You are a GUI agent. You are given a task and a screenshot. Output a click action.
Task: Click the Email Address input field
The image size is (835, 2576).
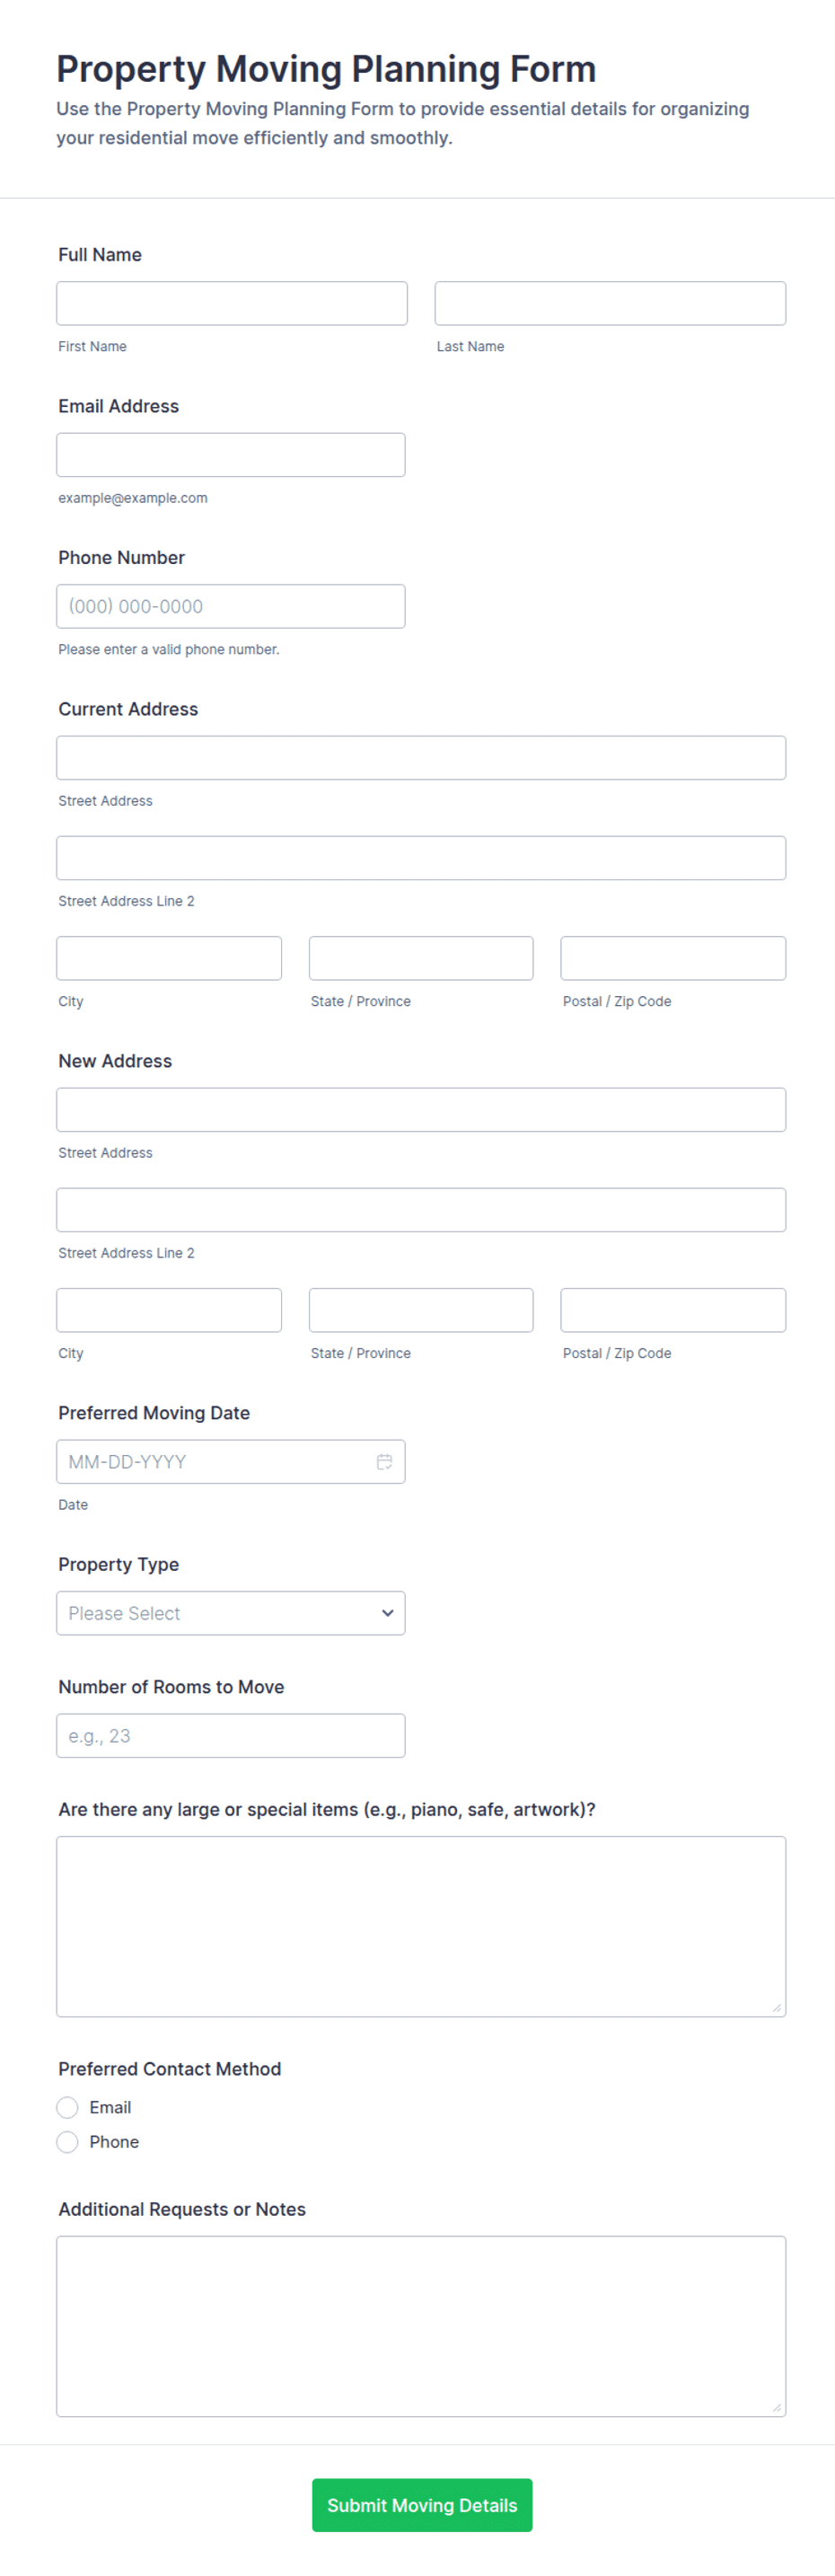click(x=231, y=455)
